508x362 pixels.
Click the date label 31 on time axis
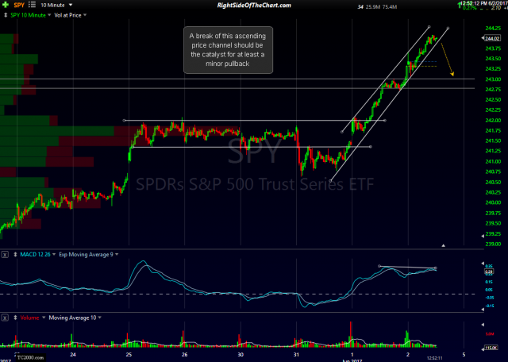point(296,355)
